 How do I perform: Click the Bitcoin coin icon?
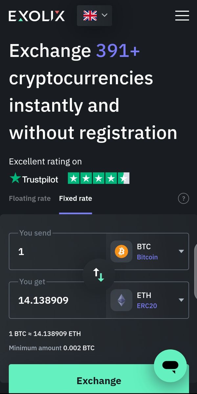click(121, 252)
